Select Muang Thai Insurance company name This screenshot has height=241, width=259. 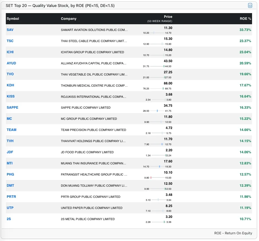coord(93,163)
